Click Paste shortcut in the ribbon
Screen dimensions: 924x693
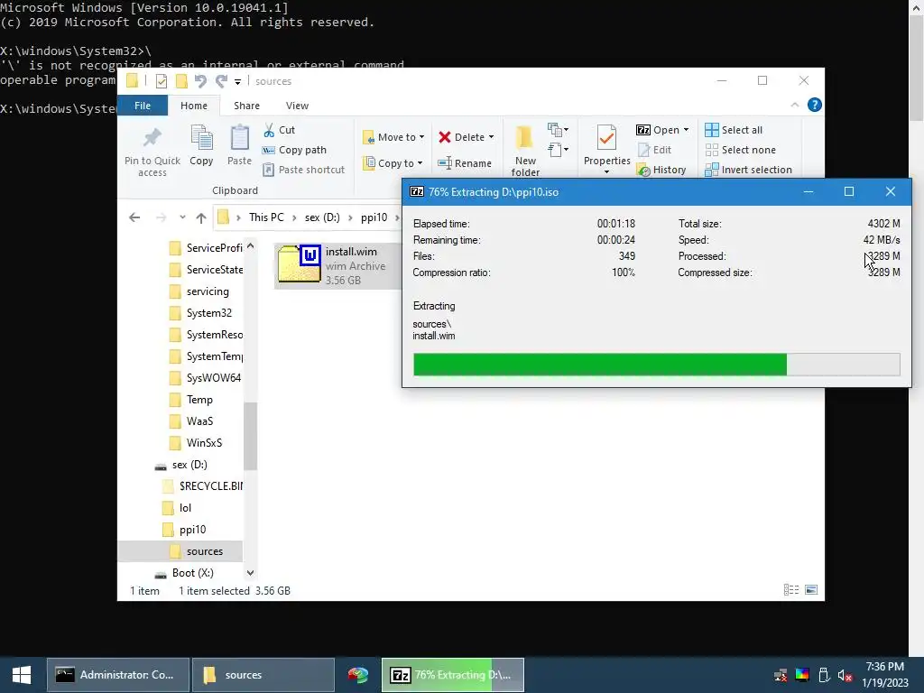pyautogui.click(x=304, y=170)
